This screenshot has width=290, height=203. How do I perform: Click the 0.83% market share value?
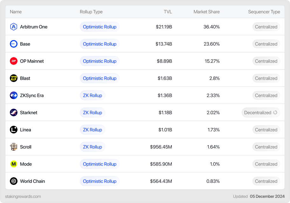click(213, 181)
